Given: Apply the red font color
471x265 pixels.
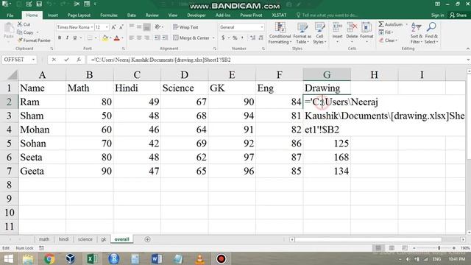Looking at the screenshot, I should tap(117, 38).
